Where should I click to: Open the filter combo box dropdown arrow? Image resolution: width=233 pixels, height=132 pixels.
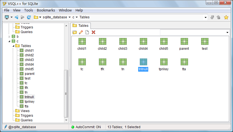click(x=227, y=33)
